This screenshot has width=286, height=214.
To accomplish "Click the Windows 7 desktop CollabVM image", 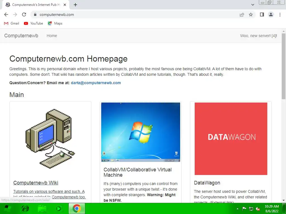I will click(141, 132).
